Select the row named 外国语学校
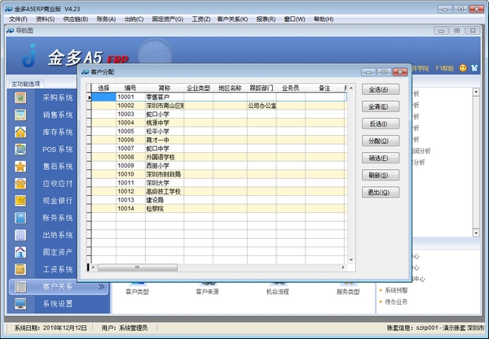 tap(219, 157)
